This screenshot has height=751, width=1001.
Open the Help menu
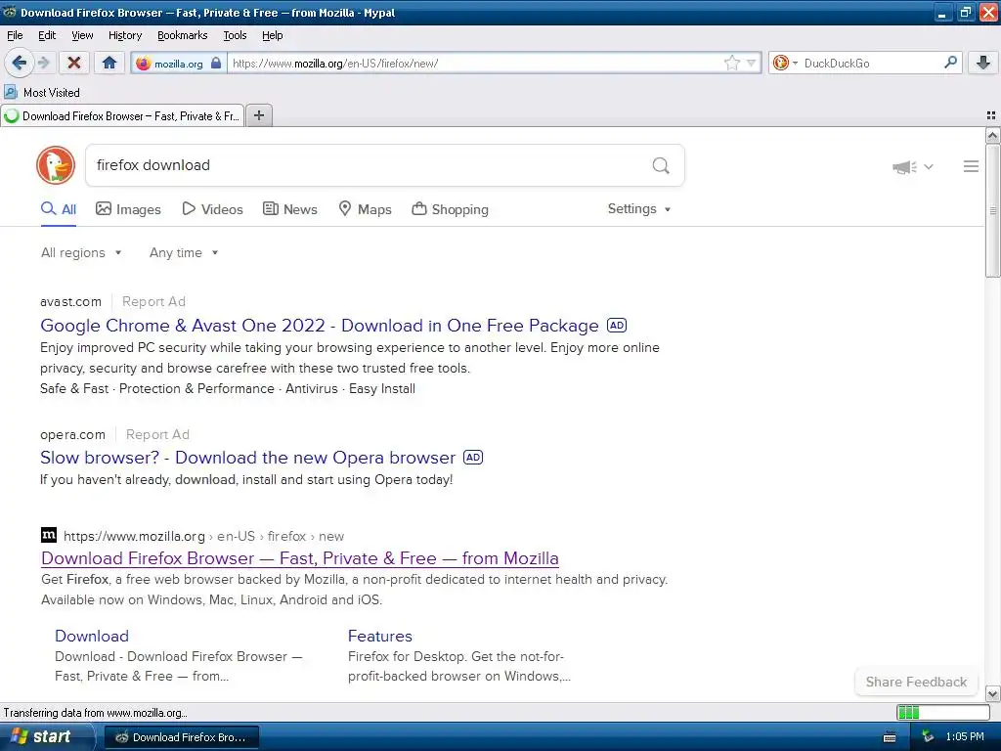click(x=272, y=35)
